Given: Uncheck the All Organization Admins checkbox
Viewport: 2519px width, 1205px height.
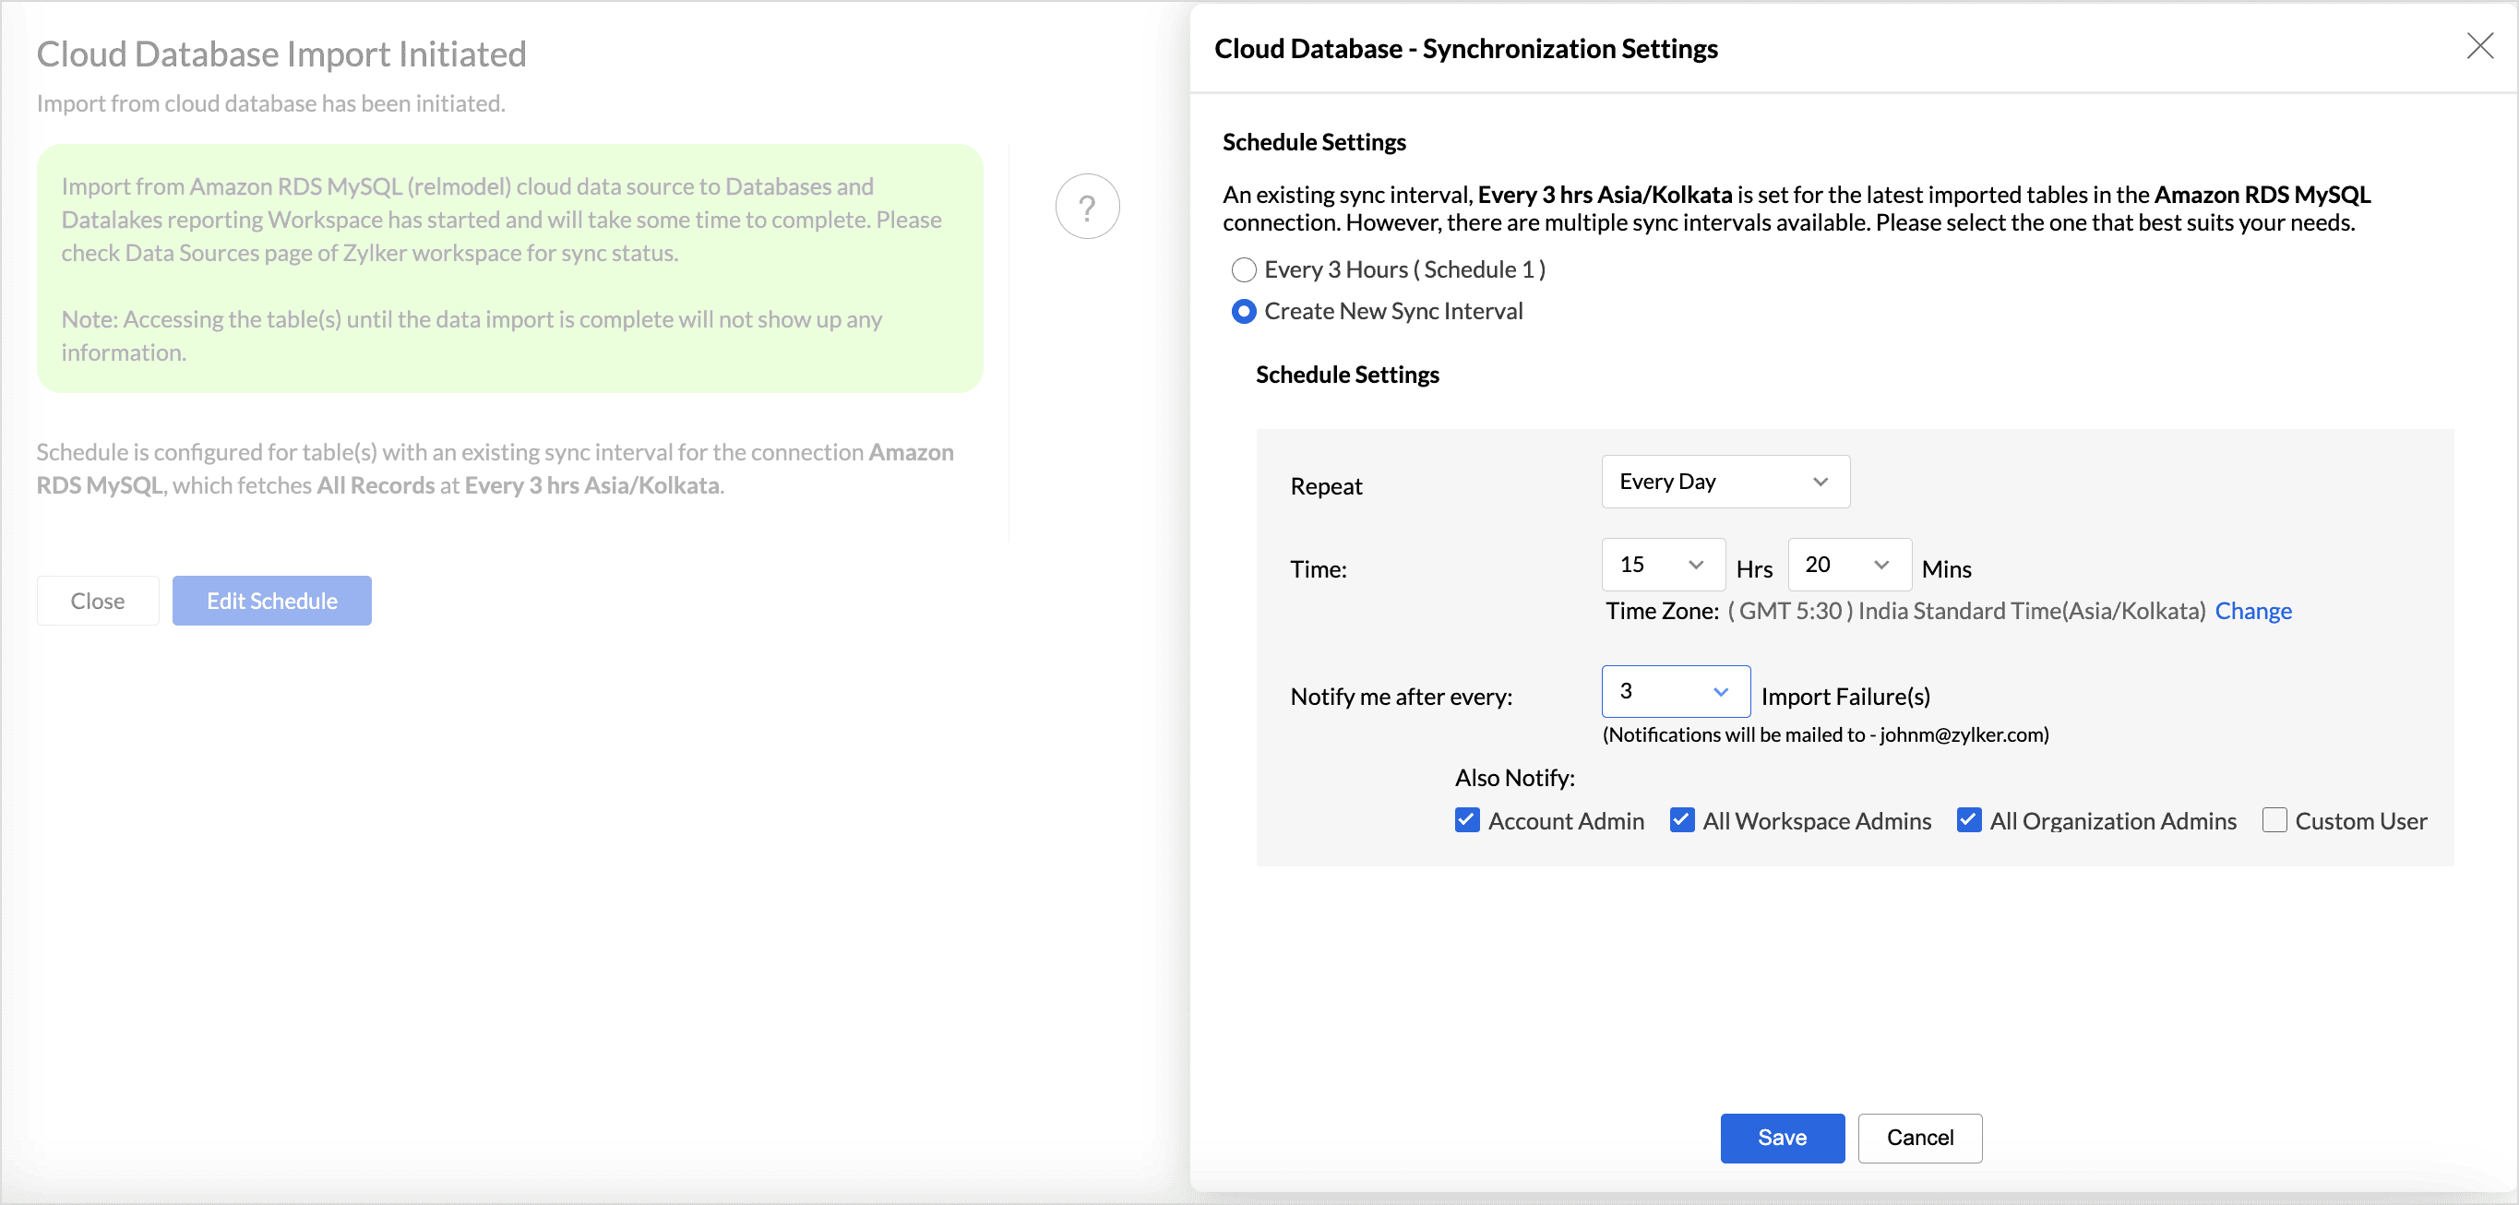Looking at the screenshot, I should pyautogui.click(x=1968, y=819).
